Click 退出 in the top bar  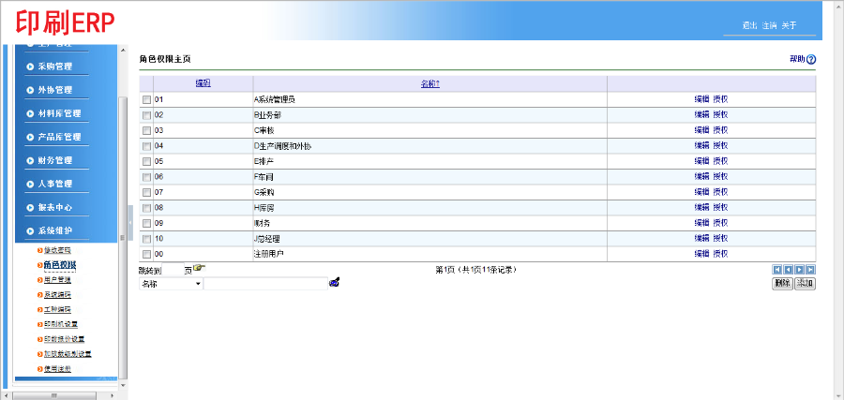pos(750,25)
